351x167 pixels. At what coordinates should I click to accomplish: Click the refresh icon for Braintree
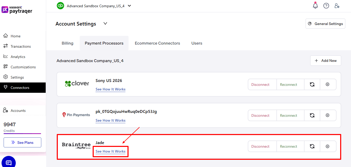312,146
